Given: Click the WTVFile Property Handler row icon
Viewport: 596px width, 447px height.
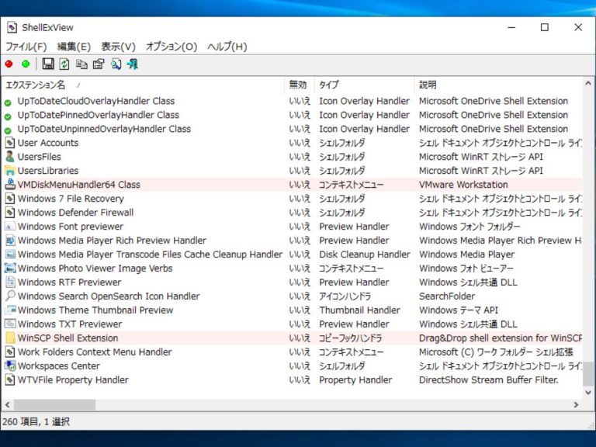Looking at the screenshot, I should click(10, 379).
